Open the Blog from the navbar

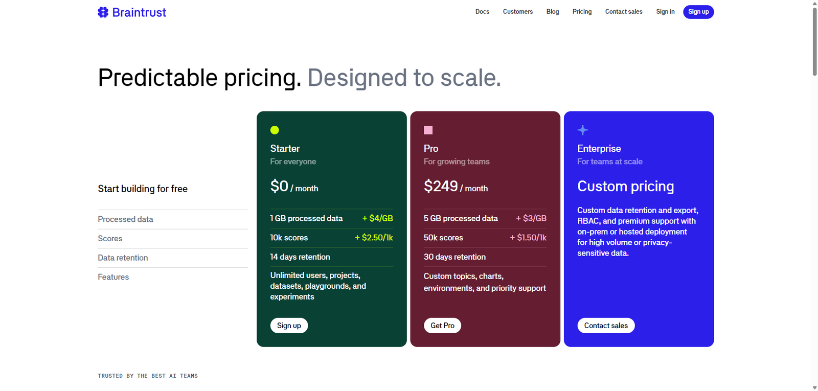pyautogui.click(x=552, y=12)
